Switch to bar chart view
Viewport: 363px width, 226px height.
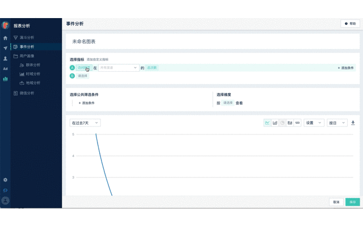pyautogui.click(x=275, y=123)
